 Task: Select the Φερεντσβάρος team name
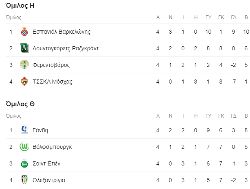click(51, 65)
